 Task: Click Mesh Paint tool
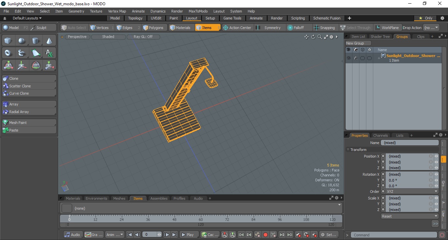pyautogui.click(x=29, y=123)
